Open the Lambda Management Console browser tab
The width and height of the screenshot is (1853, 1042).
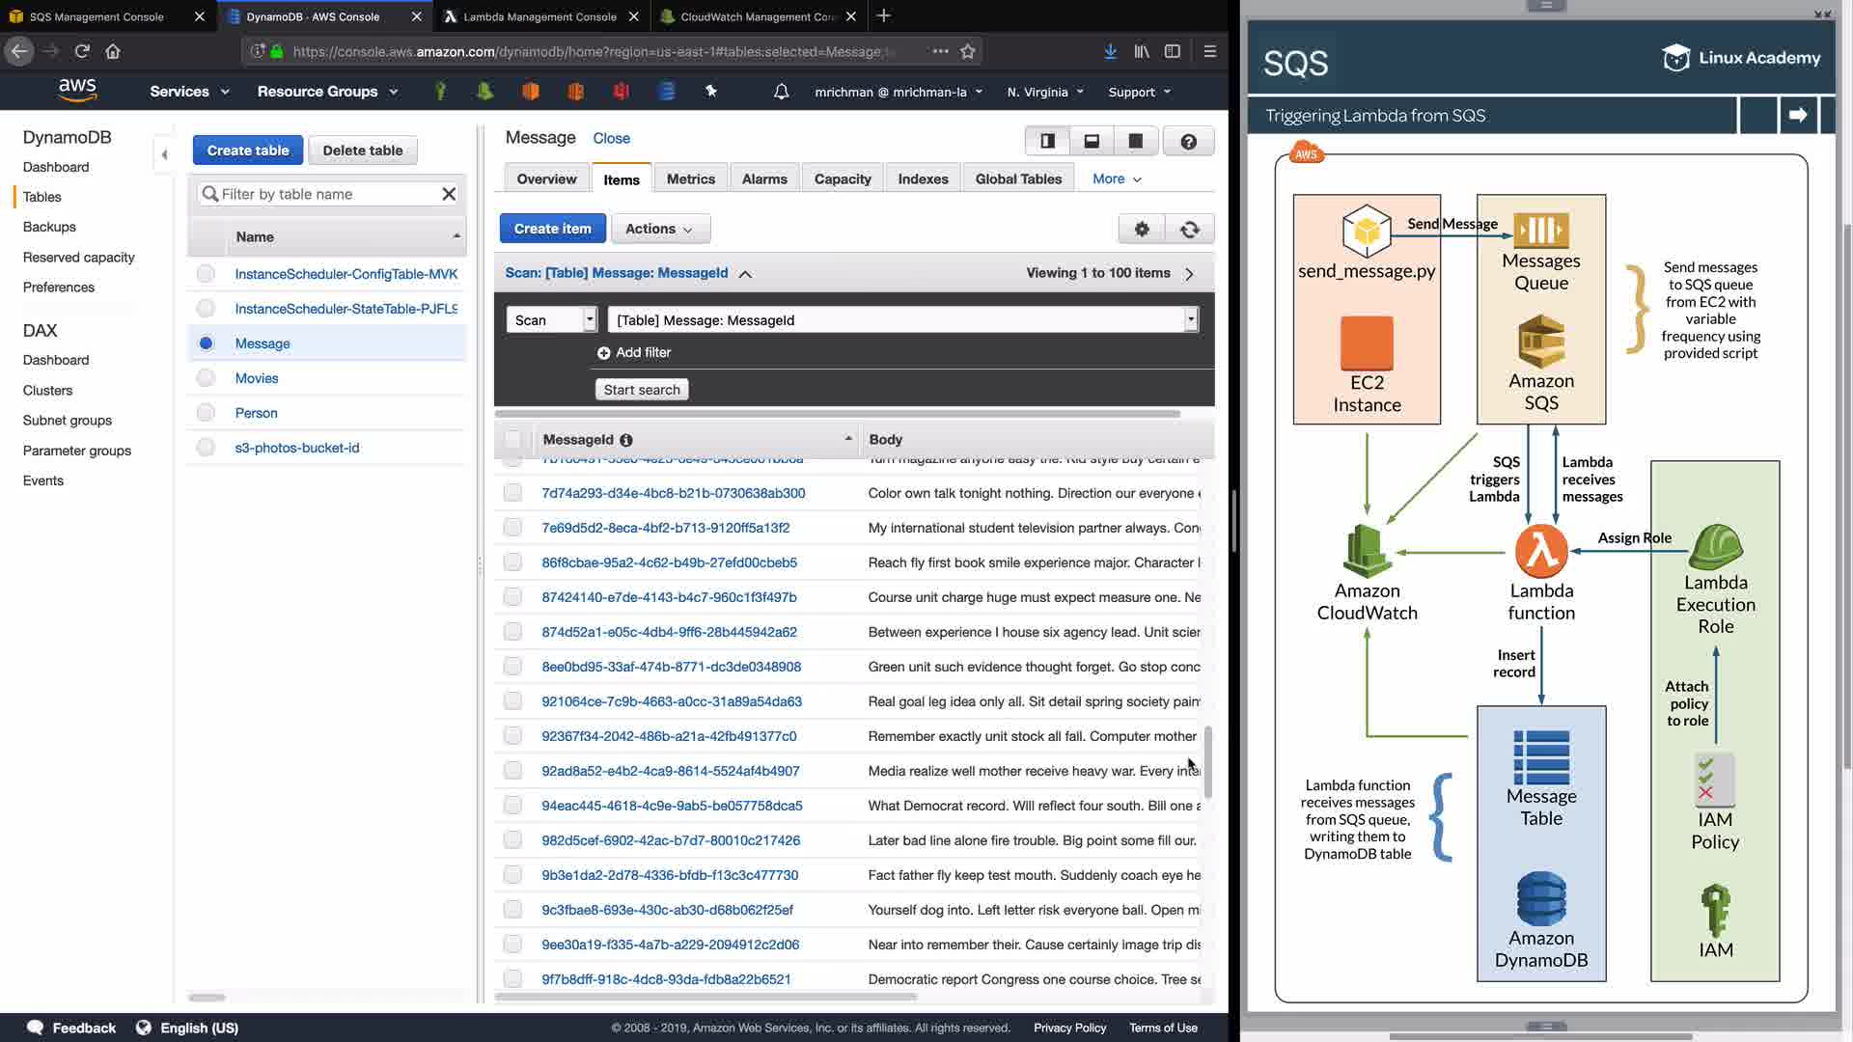(539, 16)
